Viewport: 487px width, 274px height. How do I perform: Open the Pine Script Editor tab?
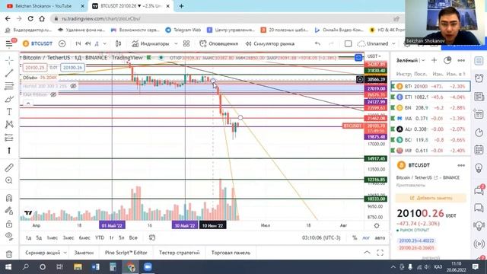pos(126,253)
